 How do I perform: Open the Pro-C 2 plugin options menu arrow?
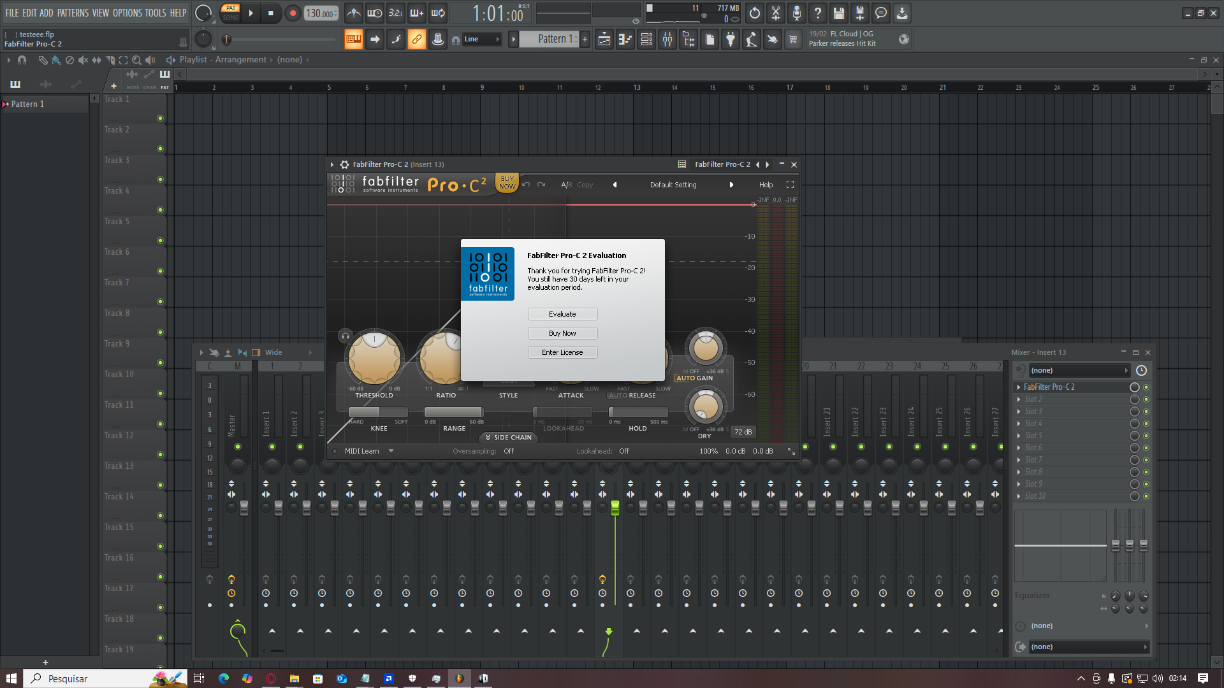click(x=332, y=164)
